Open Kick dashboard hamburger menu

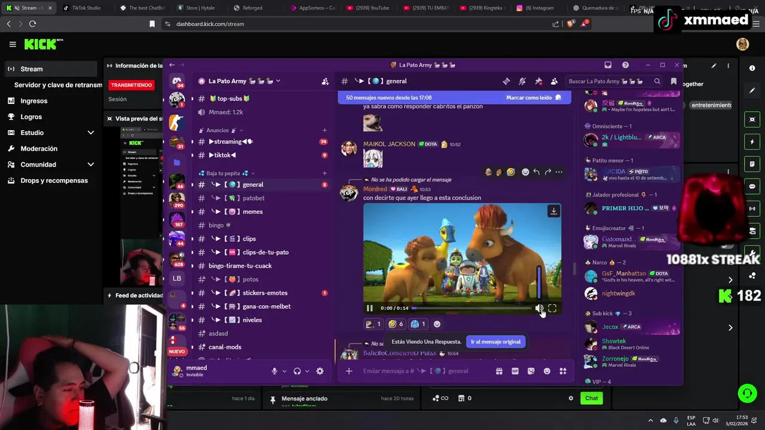[x=13, y=44]
